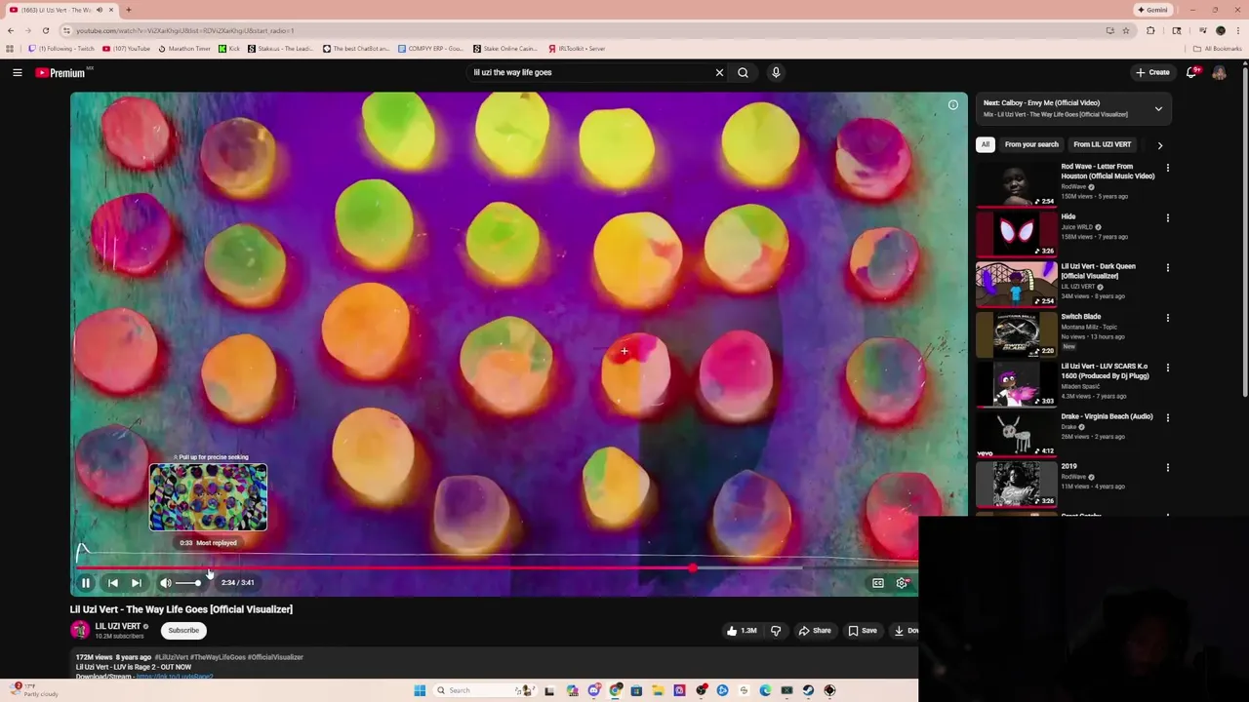
Task: Adjust the volume slider handle
Action: pyautogui.click(x=197, y=583)
